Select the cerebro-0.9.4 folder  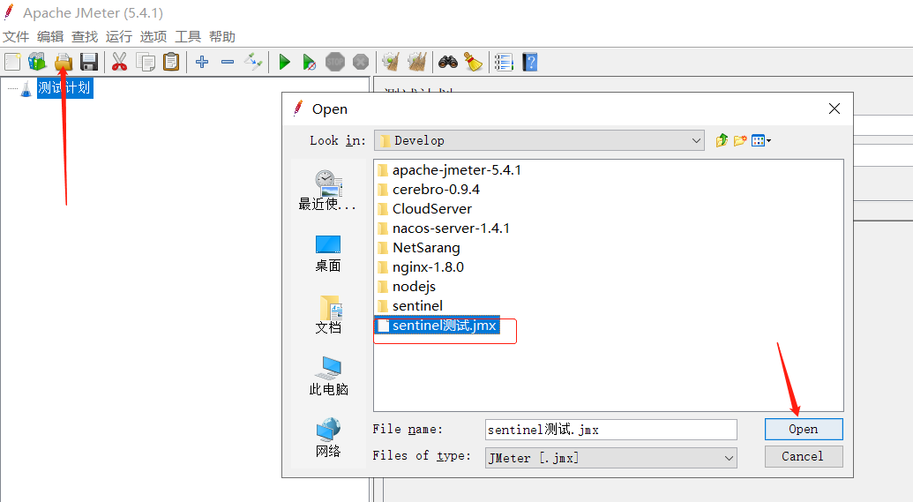pos(429,190)
